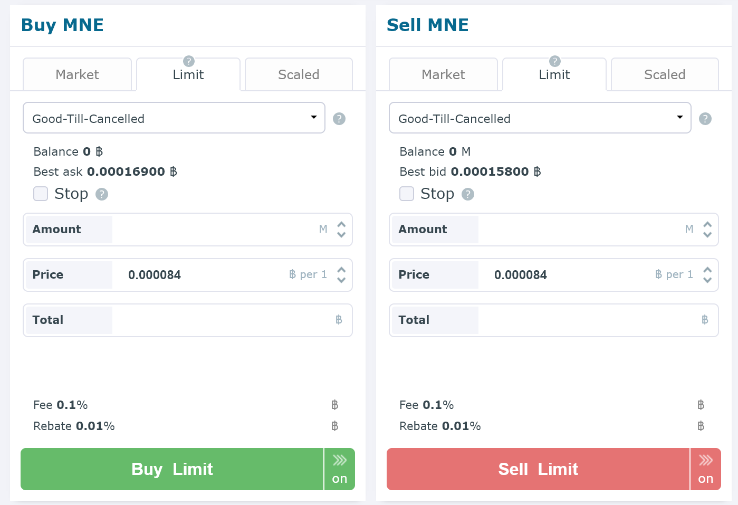Image resolution: width=738 pixels, height=505 pixels.
Task: Click Best ask price 0.00016900
Action: [126, 171]
